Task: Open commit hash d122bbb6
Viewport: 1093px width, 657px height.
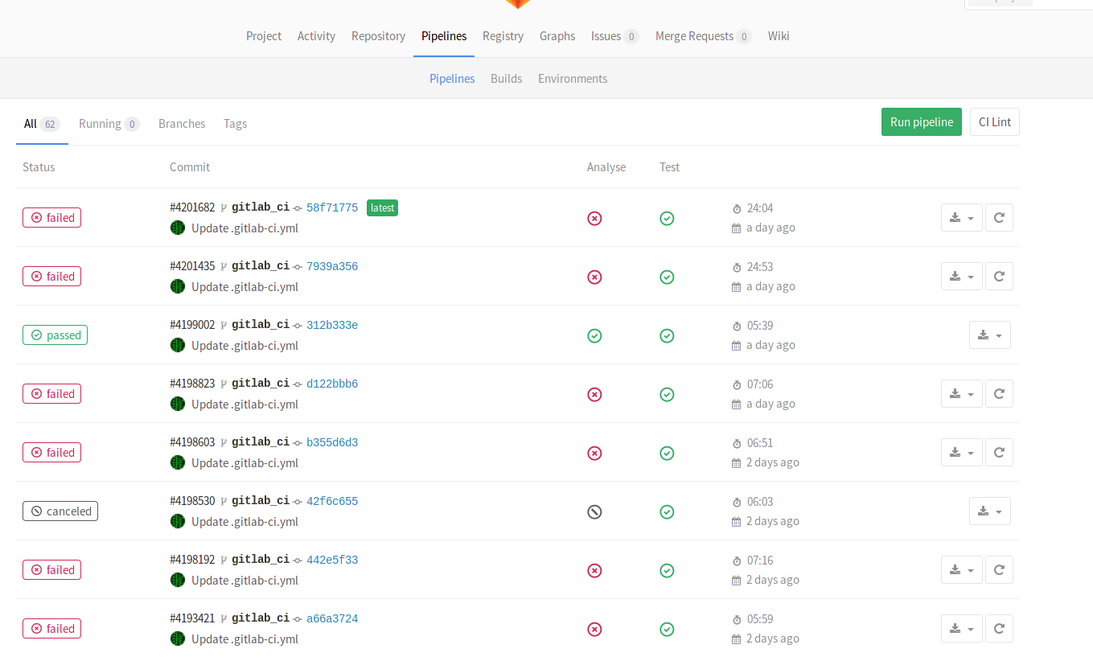Action: point(332,384)
